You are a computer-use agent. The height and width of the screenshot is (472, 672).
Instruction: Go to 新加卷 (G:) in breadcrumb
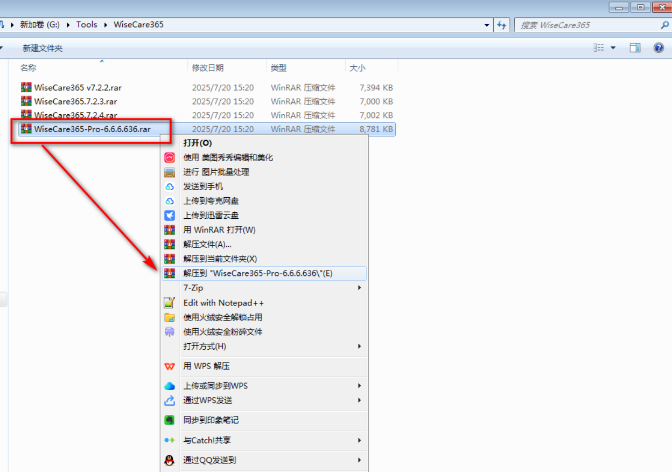40,25
